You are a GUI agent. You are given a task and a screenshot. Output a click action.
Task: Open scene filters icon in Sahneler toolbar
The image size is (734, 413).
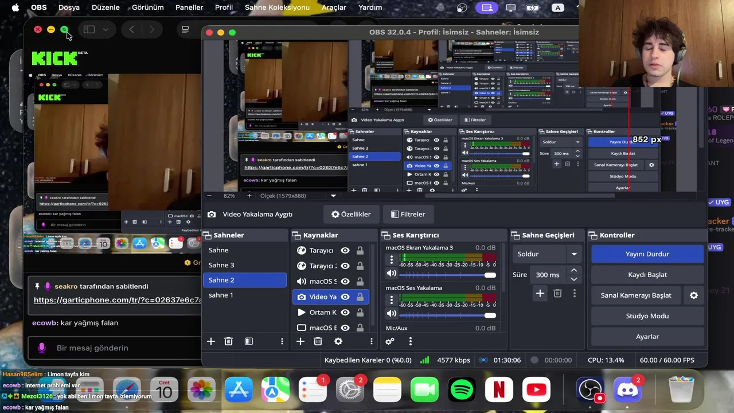[249, 341]
